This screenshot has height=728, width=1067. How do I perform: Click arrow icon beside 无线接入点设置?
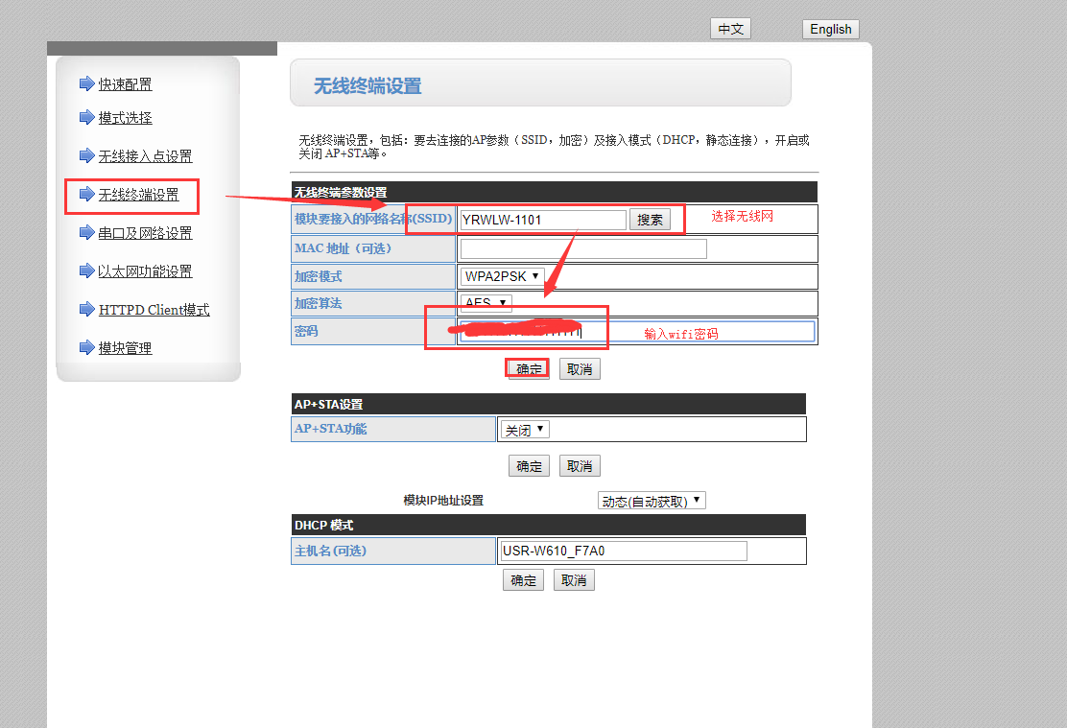[86, 156]
